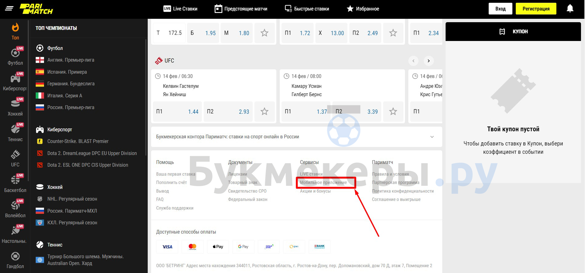This screenshot has height=273, width=585.
Task: Open notifications bell icon
Action: [570, 9]
